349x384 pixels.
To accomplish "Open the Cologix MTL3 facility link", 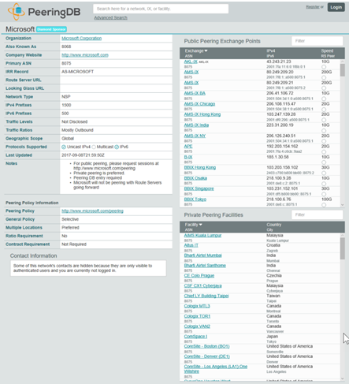I will [197, 306].
